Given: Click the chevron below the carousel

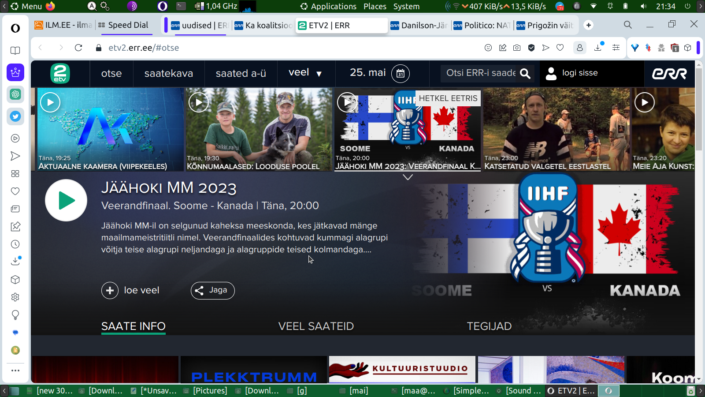Looking at the screenshot, I should [x=408, y=177].
